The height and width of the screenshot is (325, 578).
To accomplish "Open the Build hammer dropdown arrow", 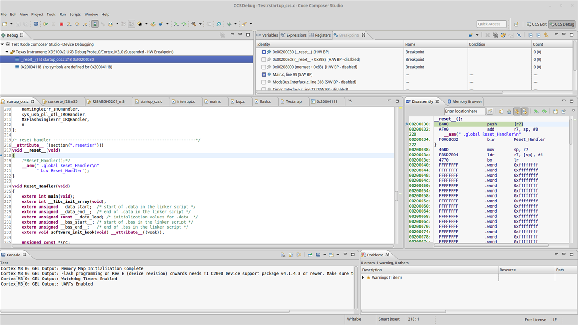I will [x=200, y=23].
